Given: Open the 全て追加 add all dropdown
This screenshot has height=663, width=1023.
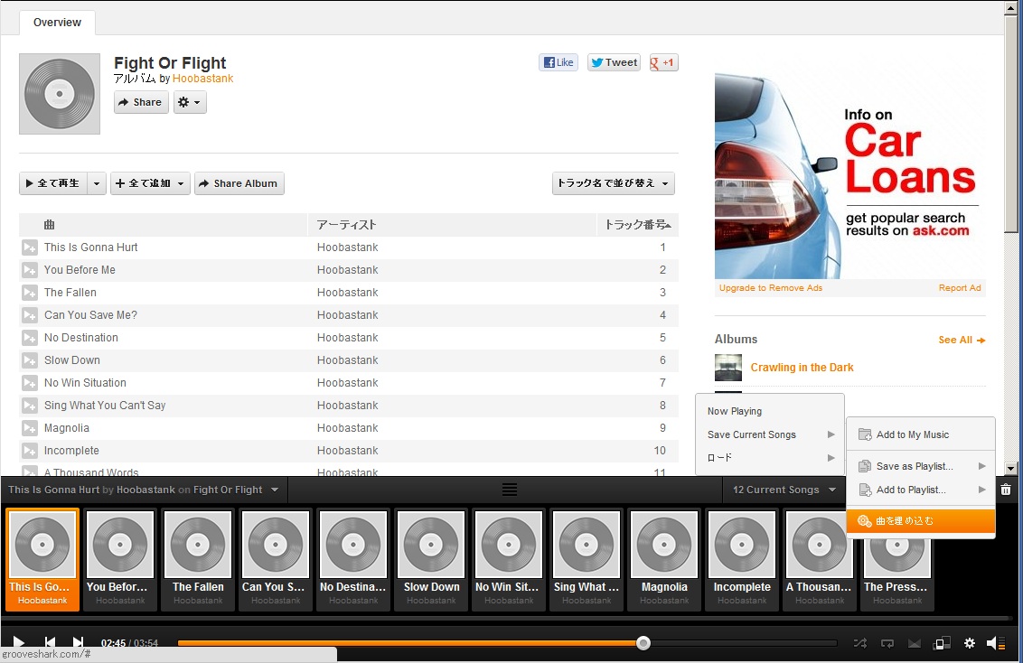Looking at the screenshot, I should 150,183.
